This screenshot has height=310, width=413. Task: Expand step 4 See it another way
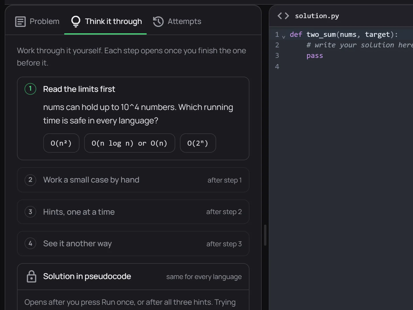tap(133, 244)
